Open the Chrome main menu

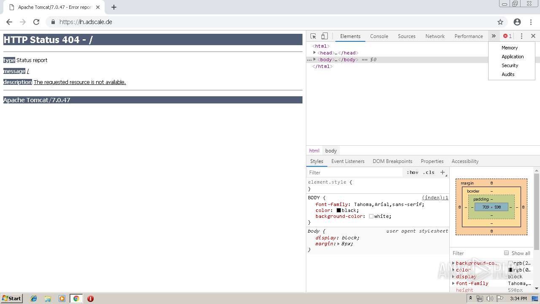(x=531, y=22)
